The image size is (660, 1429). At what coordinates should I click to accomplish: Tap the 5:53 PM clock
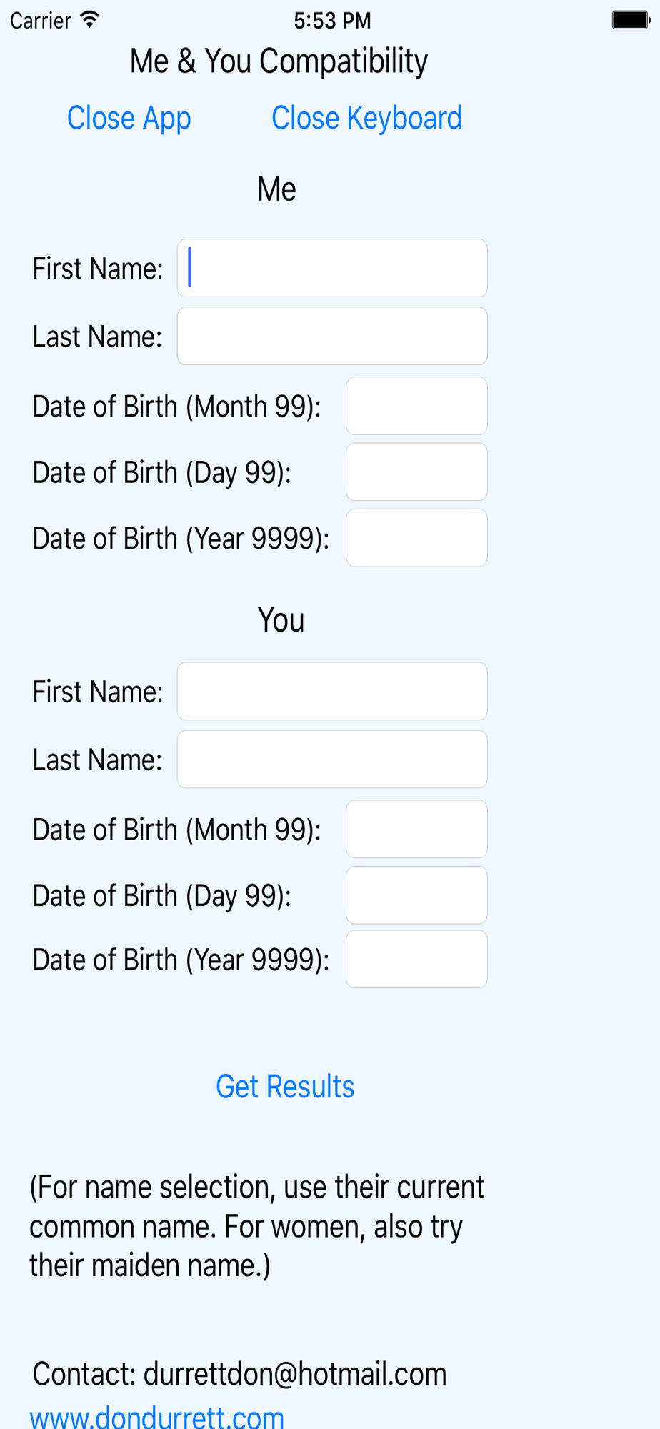332,21
